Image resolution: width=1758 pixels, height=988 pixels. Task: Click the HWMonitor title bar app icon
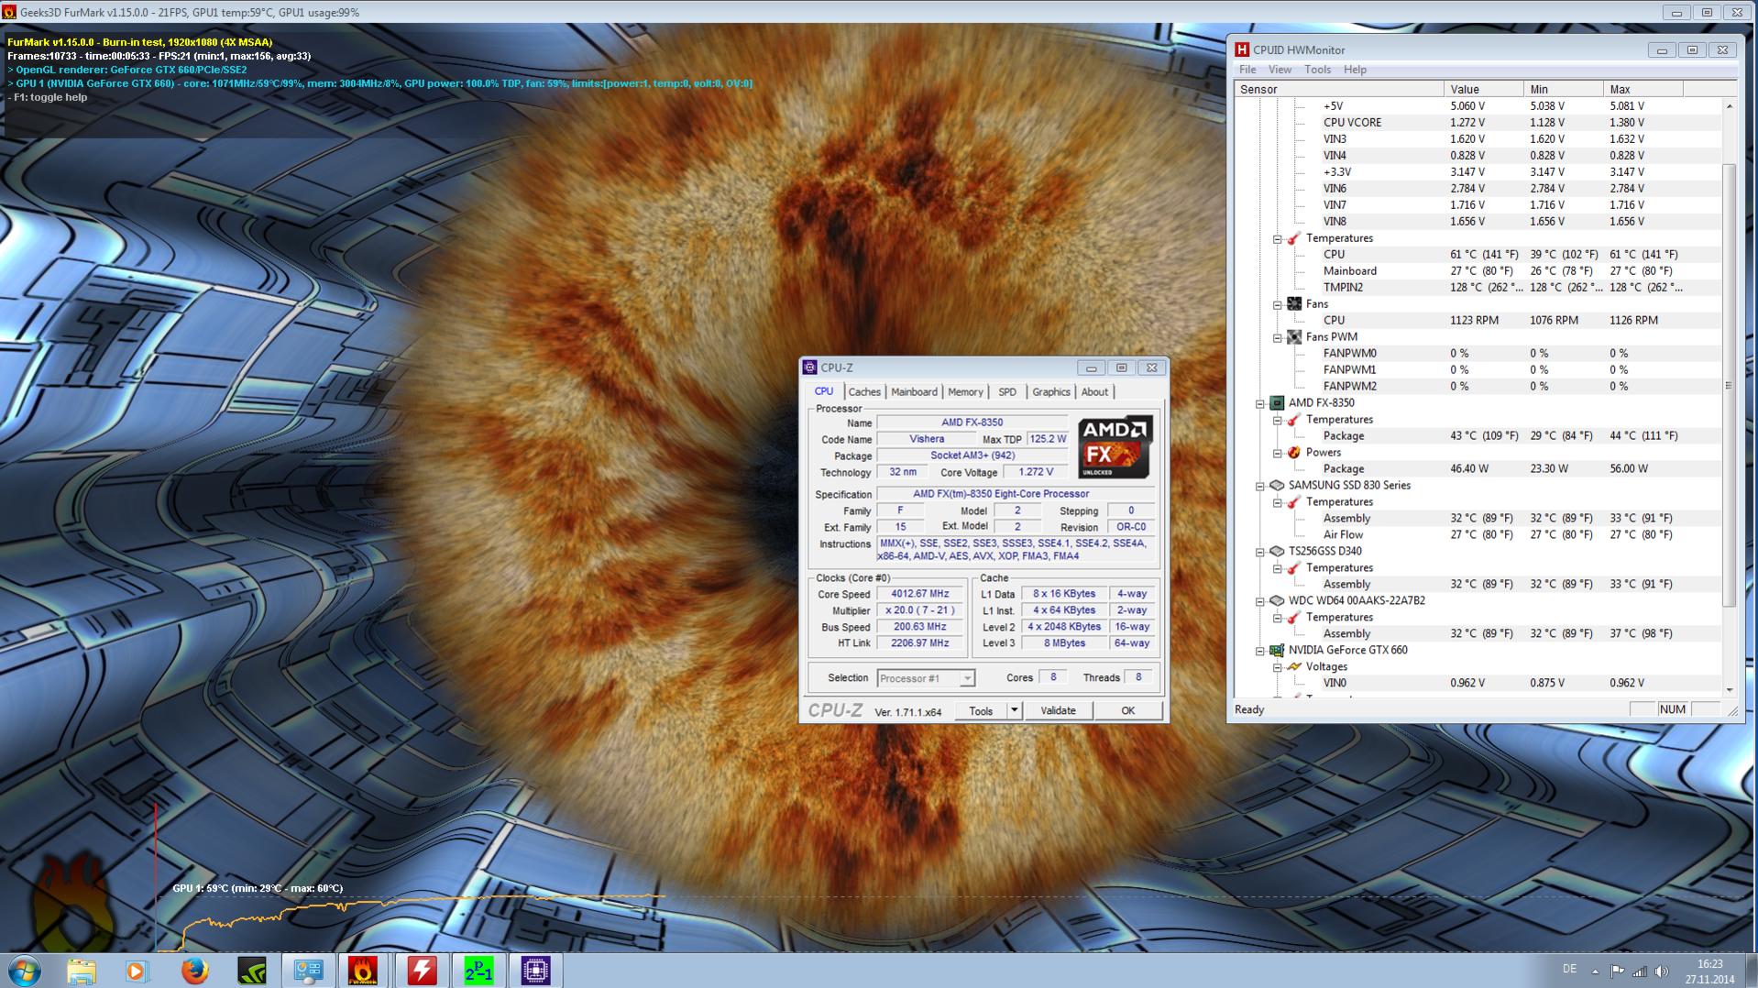[1242, 50]
